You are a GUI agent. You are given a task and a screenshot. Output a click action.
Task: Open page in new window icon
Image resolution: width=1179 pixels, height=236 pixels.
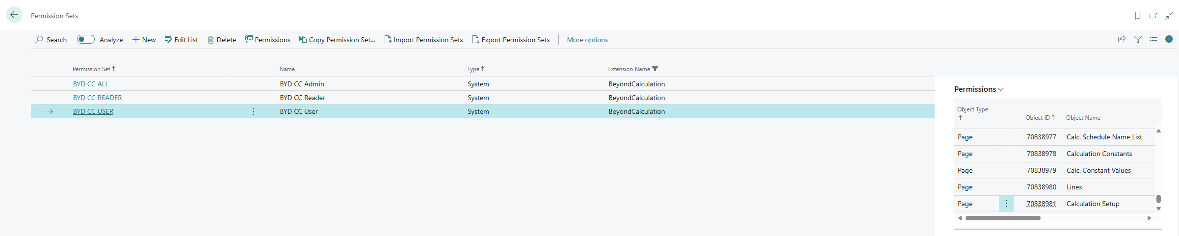pos(1153,16)
